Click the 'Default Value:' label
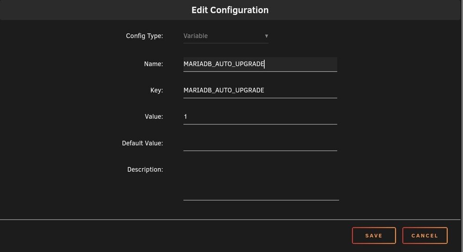Screen dimensions: 463x252 pyautogui.click(x=142, y=143)
